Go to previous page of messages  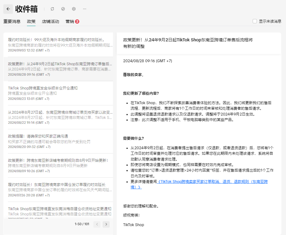tap(97, 224)
